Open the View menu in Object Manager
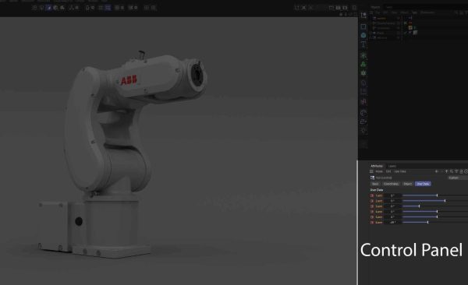Viewport: 468px width, 285px height. (x=394, y=12)
